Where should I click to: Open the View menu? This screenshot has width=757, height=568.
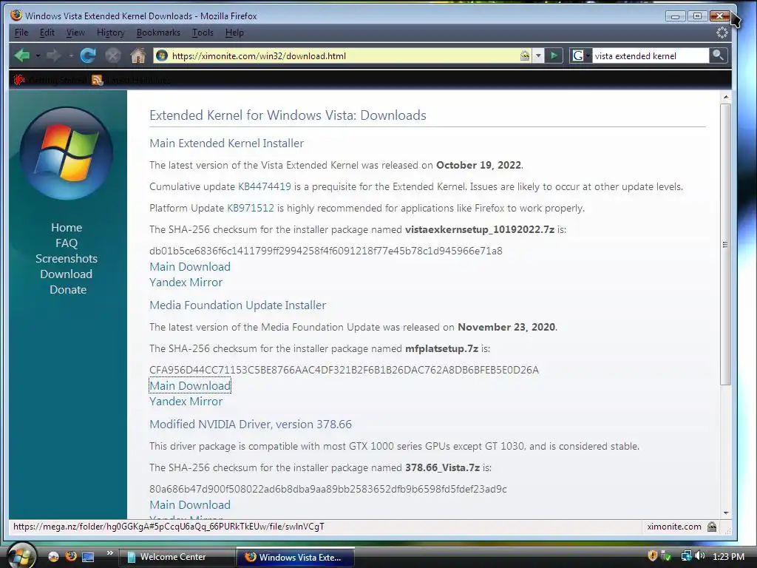point(75,33)
